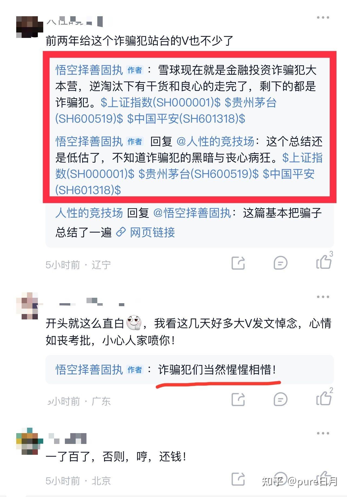Viewport: 347px width, 497px height.
Task: Reply to the comment from 广东
Action: pos(281,399)
